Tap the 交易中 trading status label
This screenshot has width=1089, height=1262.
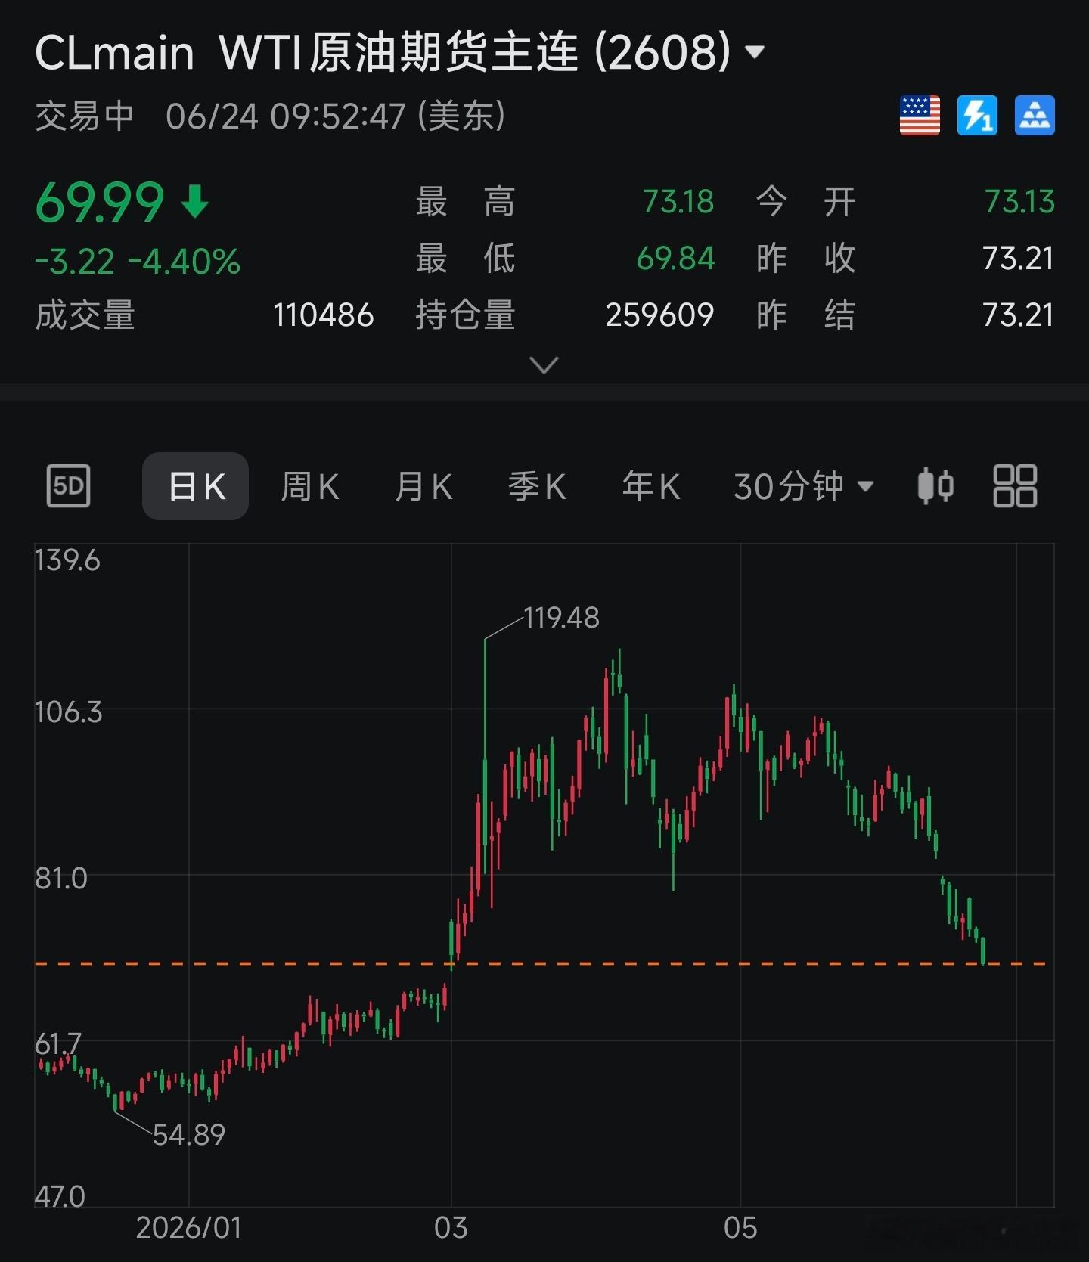[x=85, y=116]
